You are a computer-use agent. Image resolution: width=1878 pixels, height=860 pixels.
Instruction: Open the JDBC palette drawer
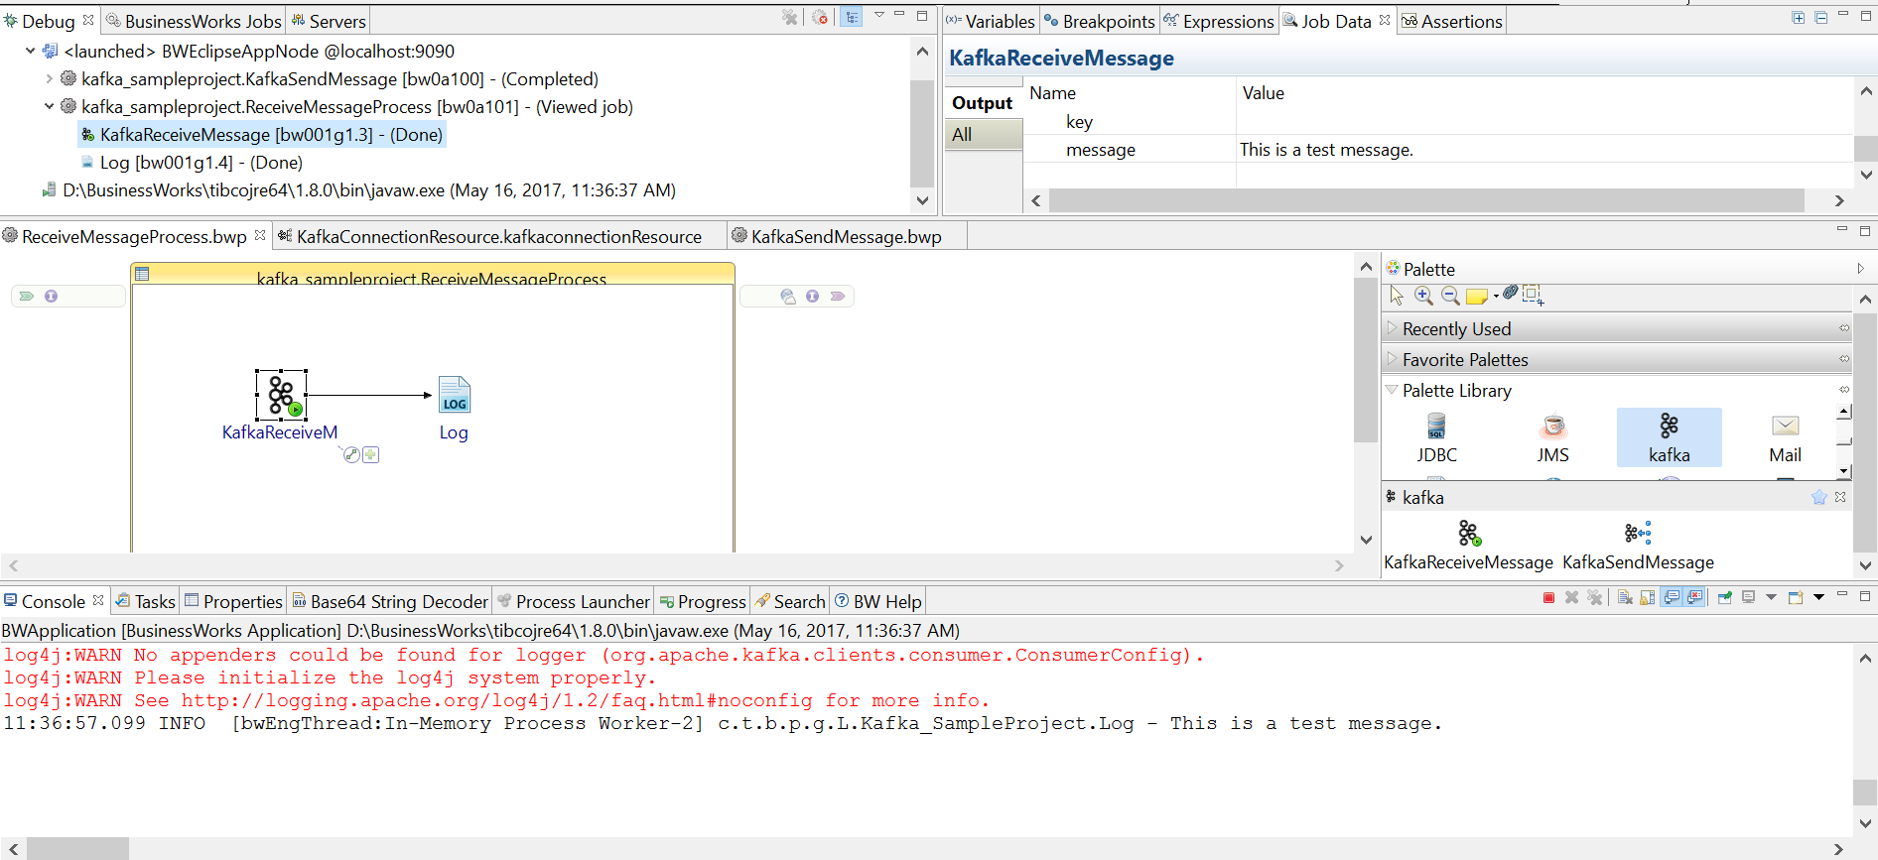[x=1436, y=438]
